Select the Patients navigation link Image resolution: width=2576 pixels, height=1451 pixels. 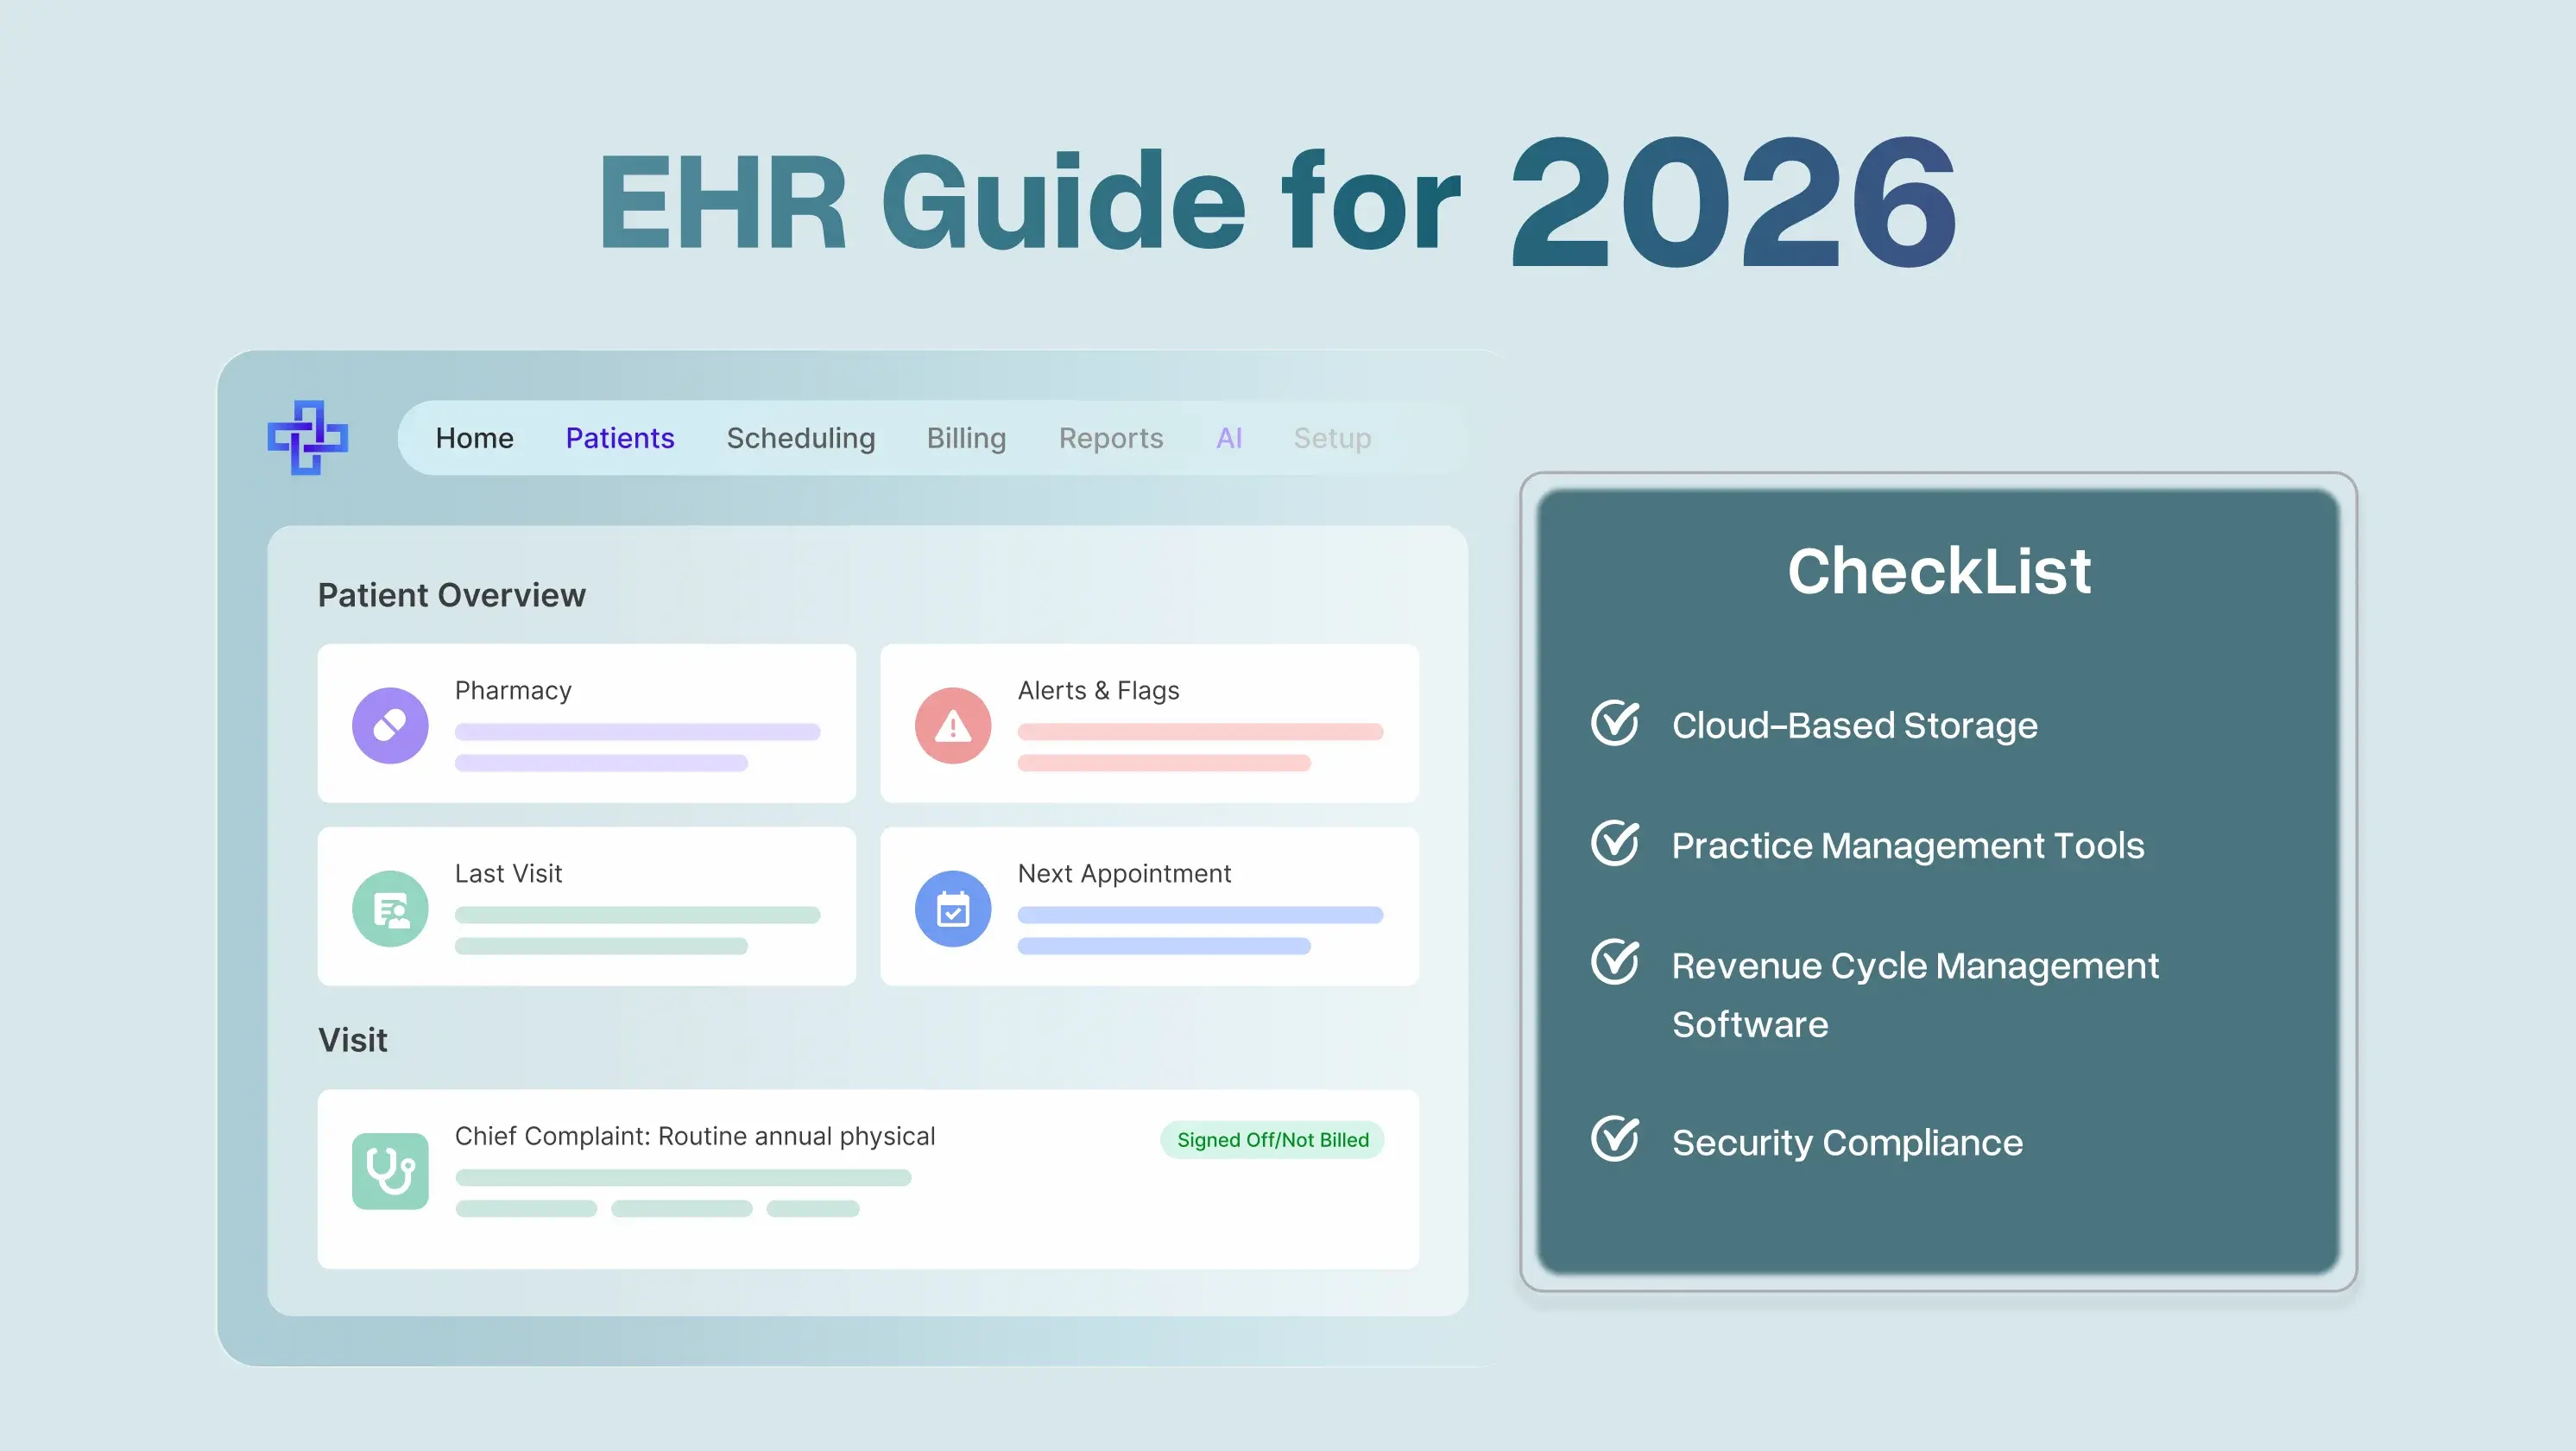tap(620, 437)
